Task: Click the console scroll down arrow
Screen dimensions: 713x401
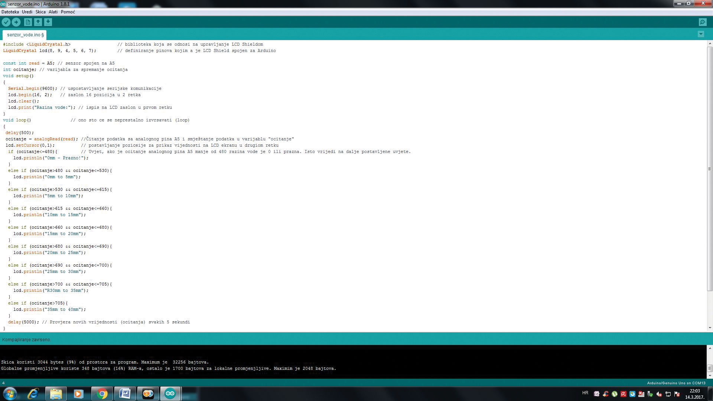Action: tap(710, 376)
